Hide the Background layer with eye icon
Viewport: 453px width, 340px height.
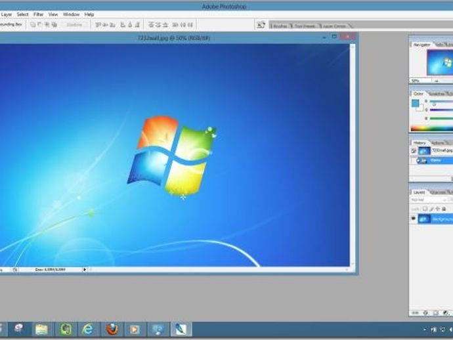(413, 219)
